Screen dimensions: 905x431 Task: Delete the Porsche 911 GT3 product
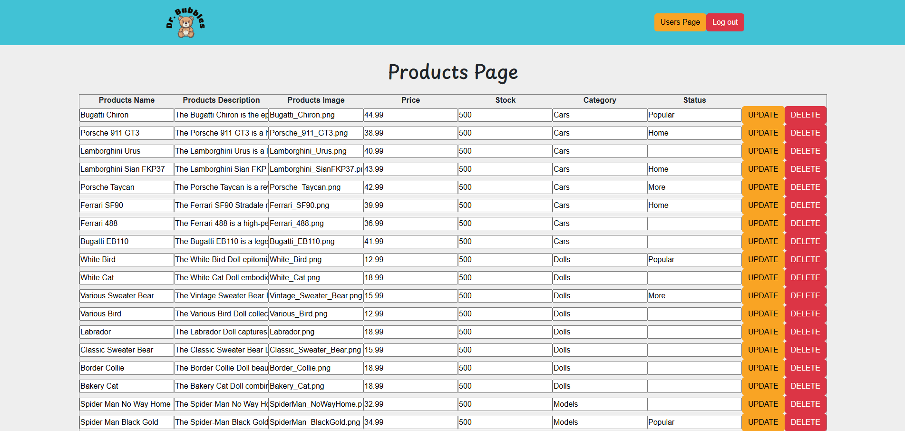point(805,133)
